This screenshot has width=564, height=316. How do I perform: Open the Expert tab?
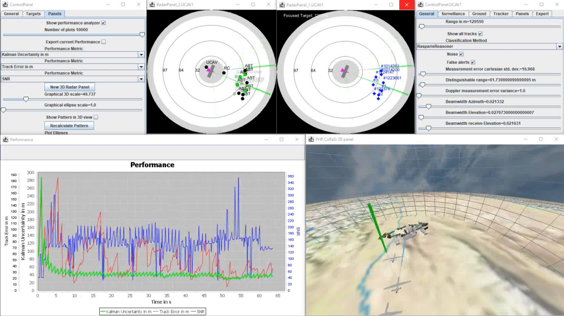542,14
